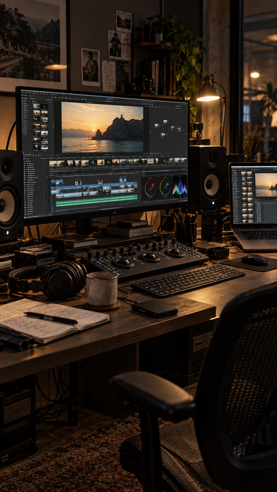Open the RGB waveform scope on the monitor

(180, 186)
